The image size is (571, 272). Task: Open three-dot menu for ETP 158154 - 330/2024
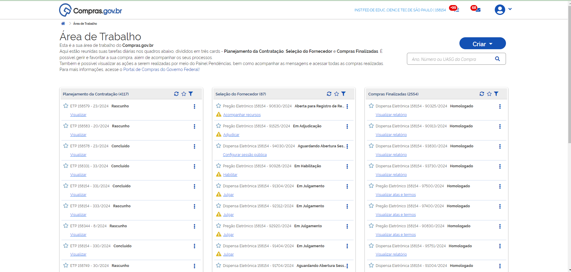click(x=195, y=246)
